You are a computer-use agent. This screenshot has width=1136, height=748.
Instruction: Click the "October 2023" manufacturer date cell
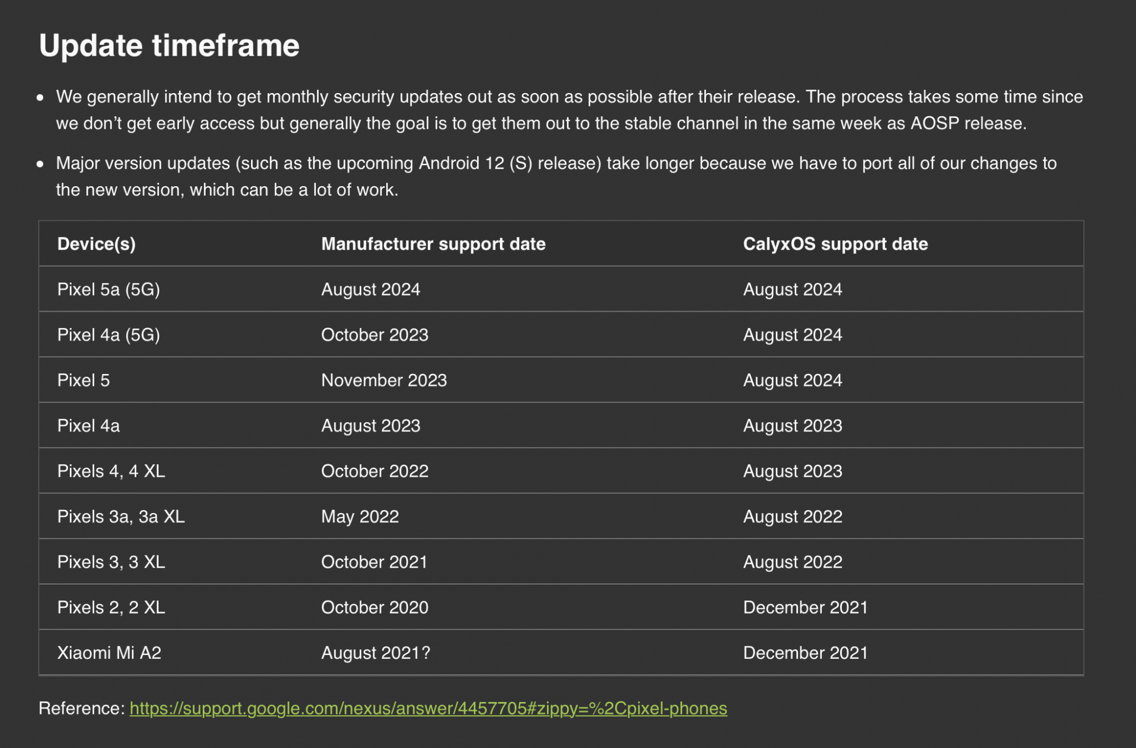(x=374, y=335)
